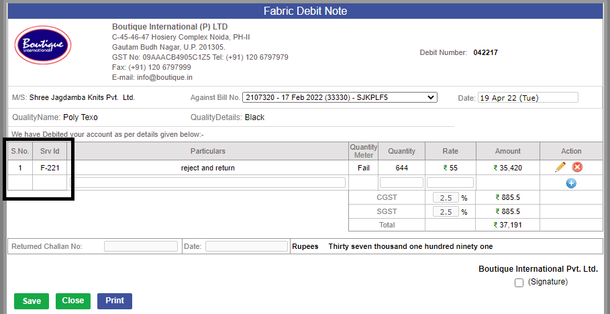Viewport: 610px width, 314px height.
Task: Click the serial number 1 cell
Action: point(20,168)
